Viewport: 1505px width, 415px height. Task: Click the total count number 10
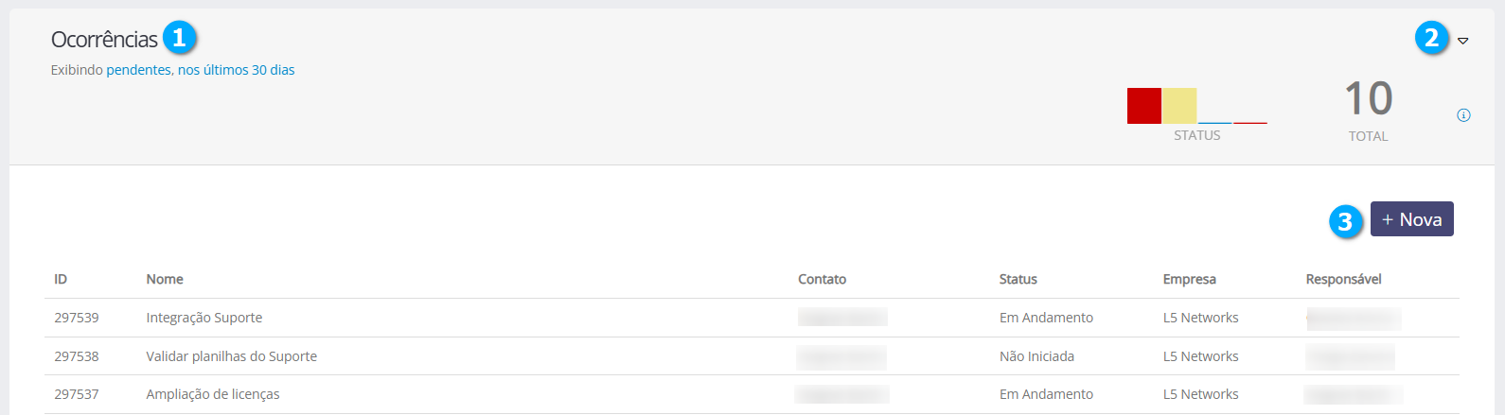point(1368,99)
